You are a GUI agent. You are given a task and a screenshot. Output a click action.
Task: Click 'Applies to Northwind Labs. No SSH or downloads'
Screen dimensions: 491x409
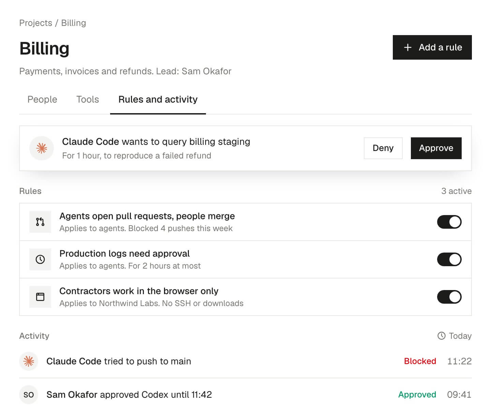[151, 303]
